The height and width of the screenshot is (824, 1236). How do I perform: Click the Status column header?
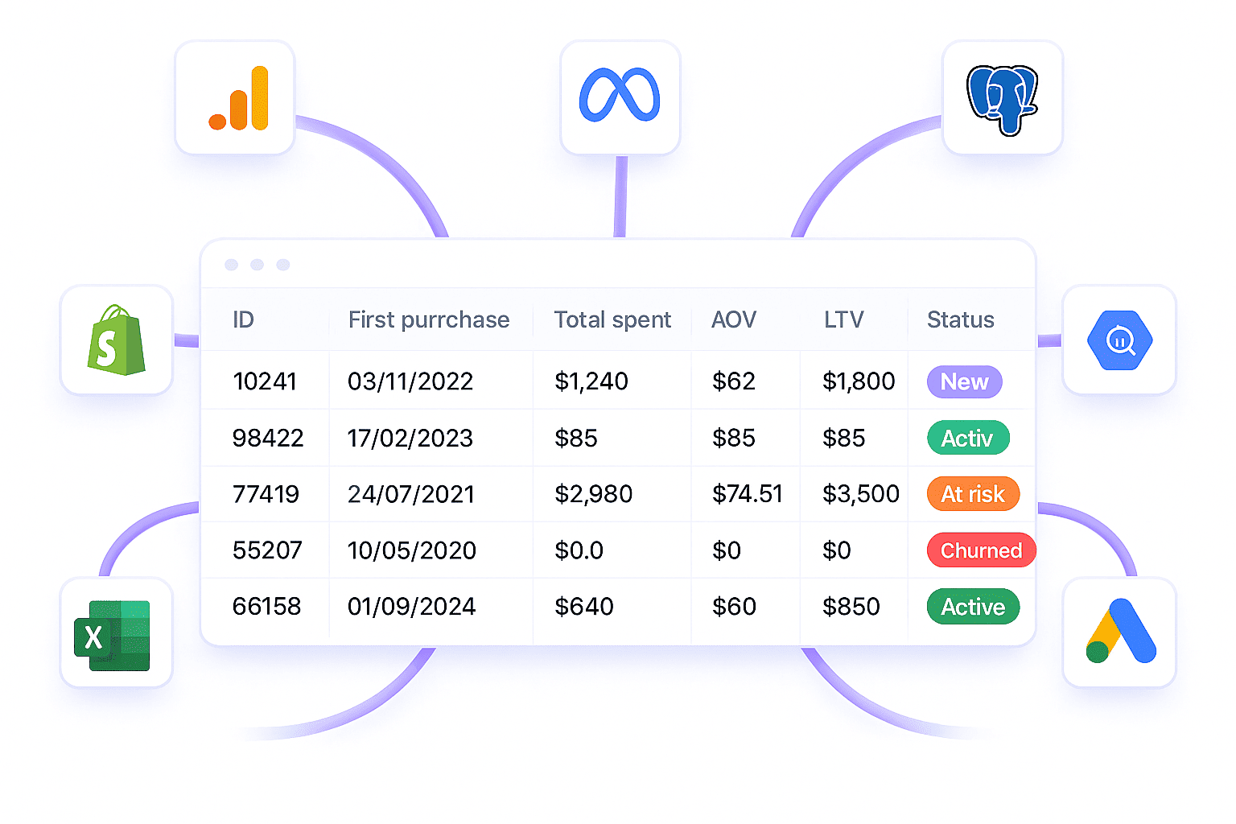(960, 320)
